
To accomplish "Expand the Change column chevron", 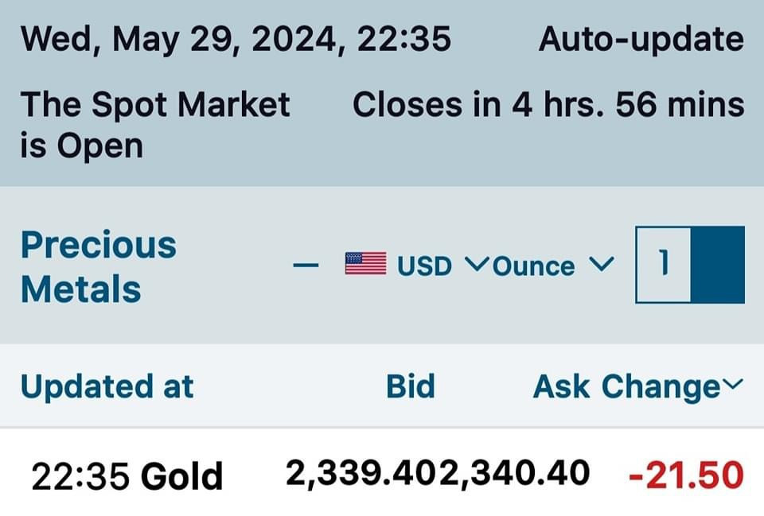I will (x=732, y=386).
